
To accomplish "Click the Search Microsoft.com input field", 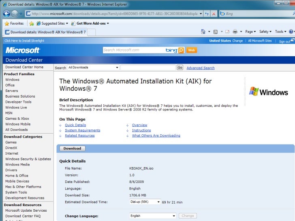I will point(134,50).
